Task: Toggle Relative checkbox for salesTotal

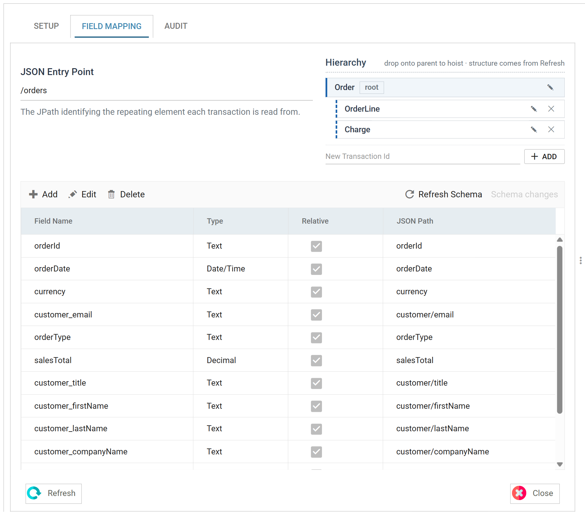Action: point(316,360)
